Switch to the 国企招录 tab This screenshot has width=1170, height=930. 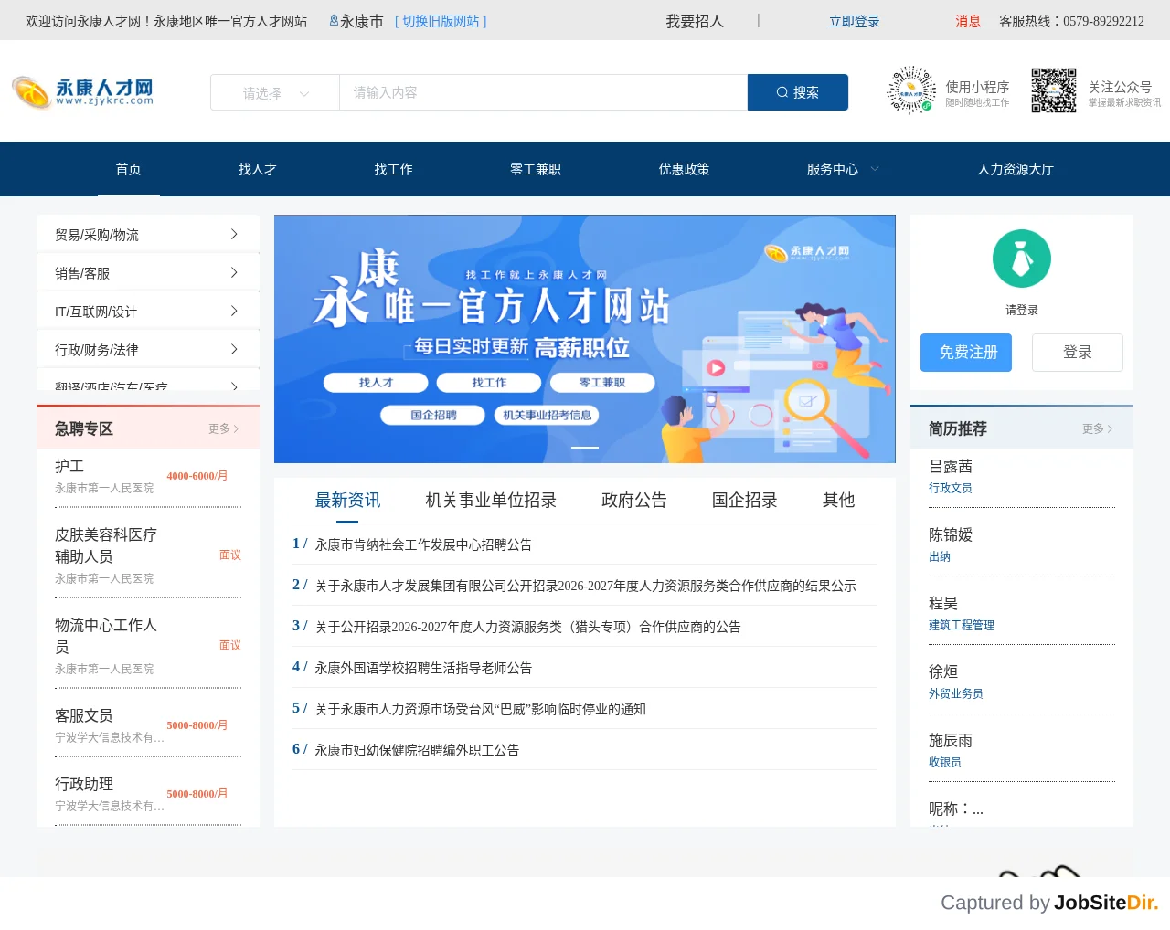tap(745, 501)
